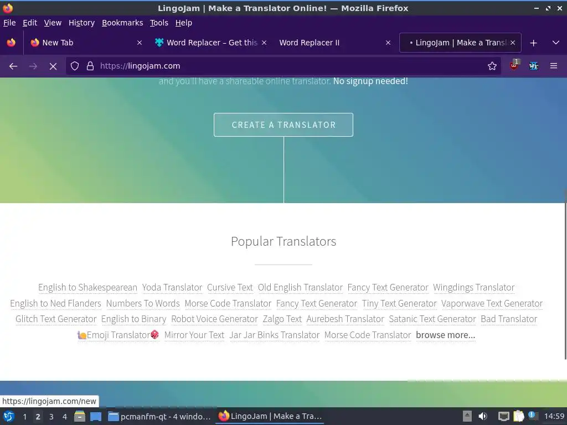This screenshot has height=425, width=567.
Task: Open Glitch Text Generator link
Action: 56,319
